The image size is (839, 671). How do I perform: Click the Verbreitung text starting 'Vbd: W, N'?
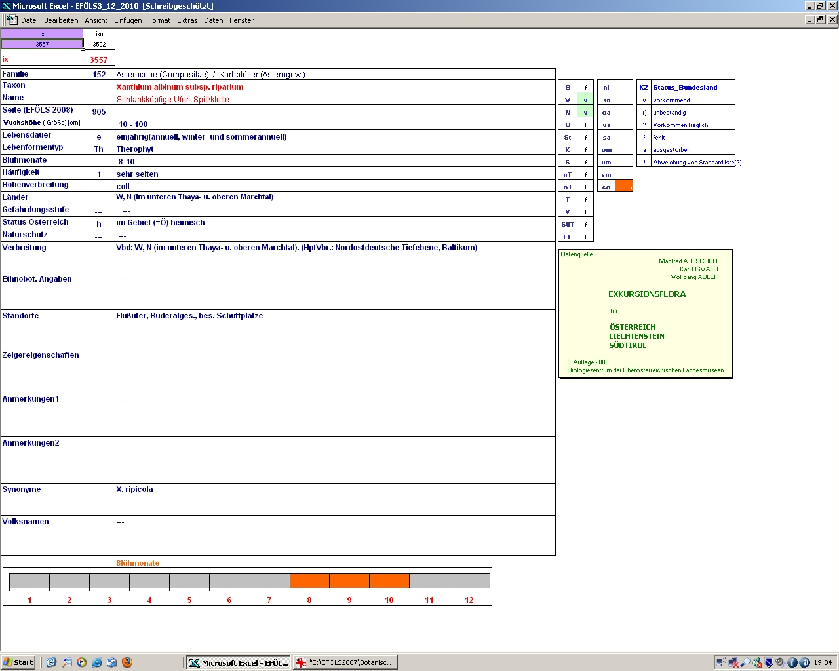tap(296, 247)
